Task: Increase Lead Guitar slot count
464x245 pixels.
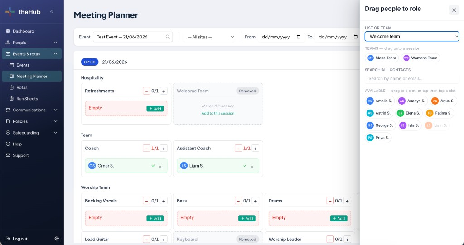Action: 164,240
